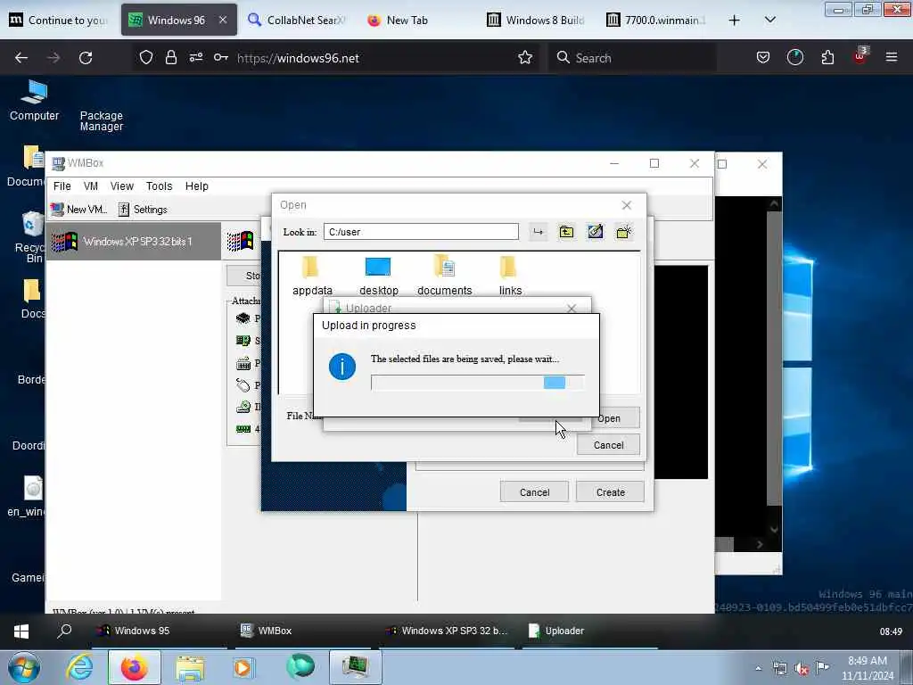Create a new folder in Open dialog
913x685 pixels.
point(623,232)
